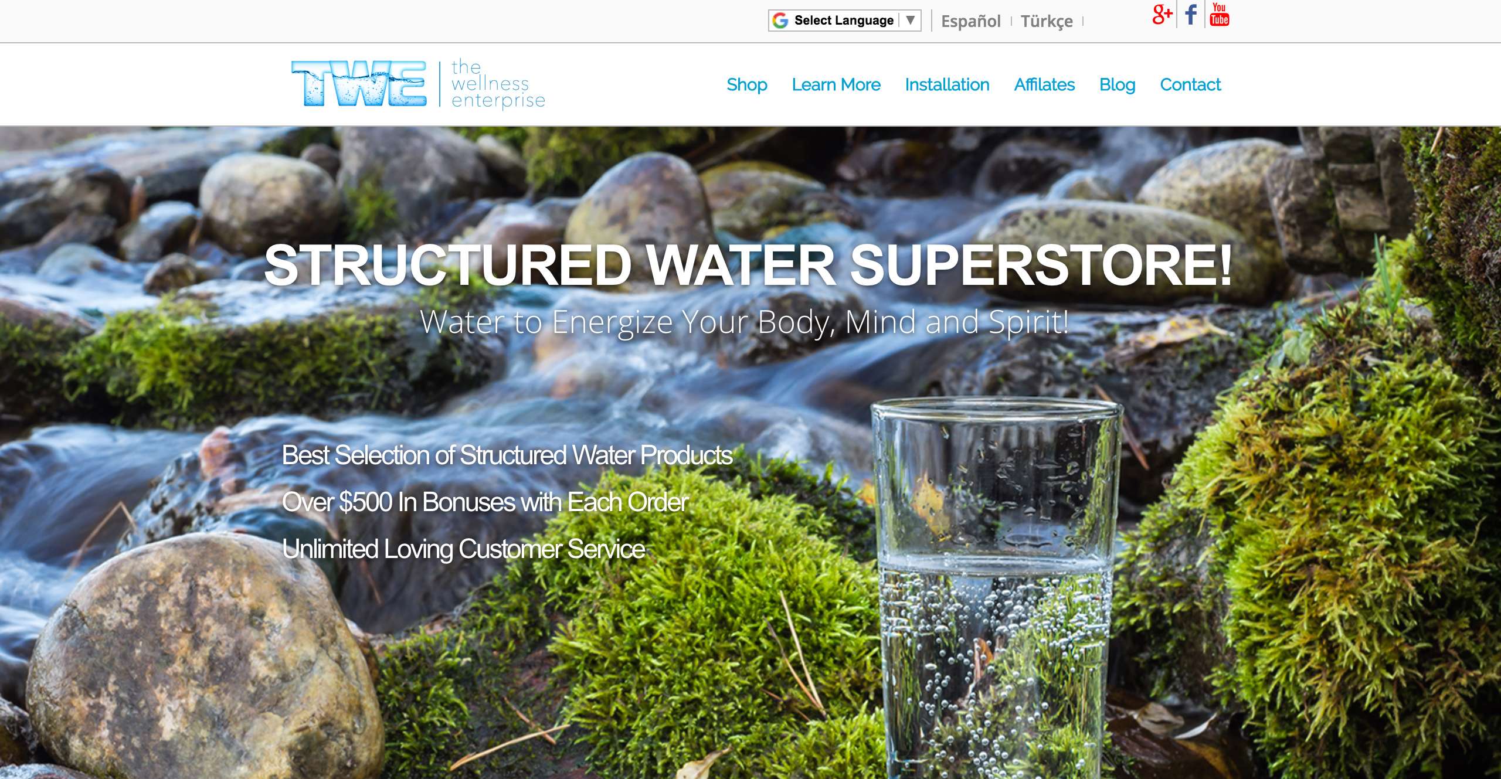Open the Shop menu item
The image size is (1501, 779).
coord(746,84)
